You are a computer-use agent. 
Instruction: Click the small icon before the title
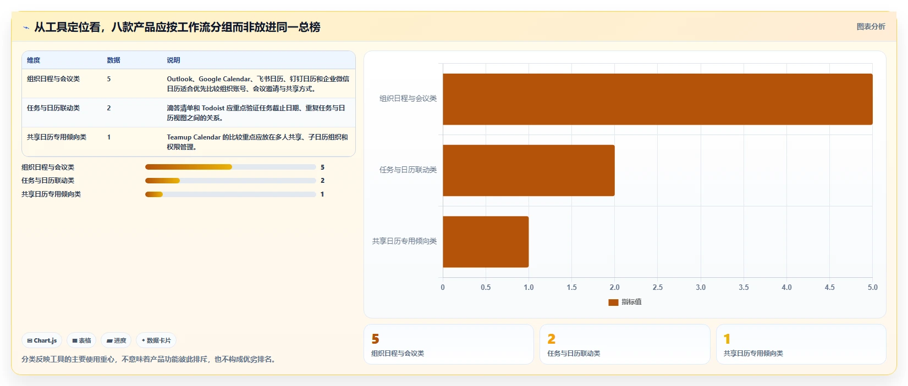pos(26,27)
